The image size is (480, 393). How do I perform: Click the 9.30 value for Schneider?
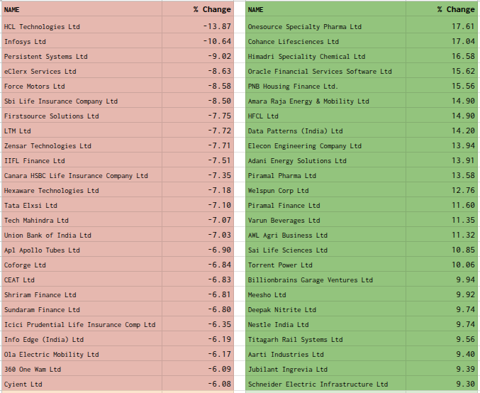466,384
